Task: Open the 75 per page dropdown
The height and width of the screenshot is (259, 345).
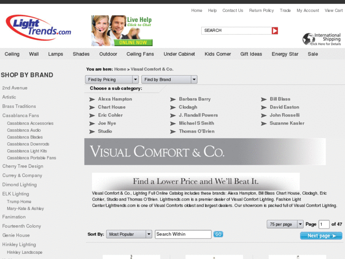Action: pos(285,224)
